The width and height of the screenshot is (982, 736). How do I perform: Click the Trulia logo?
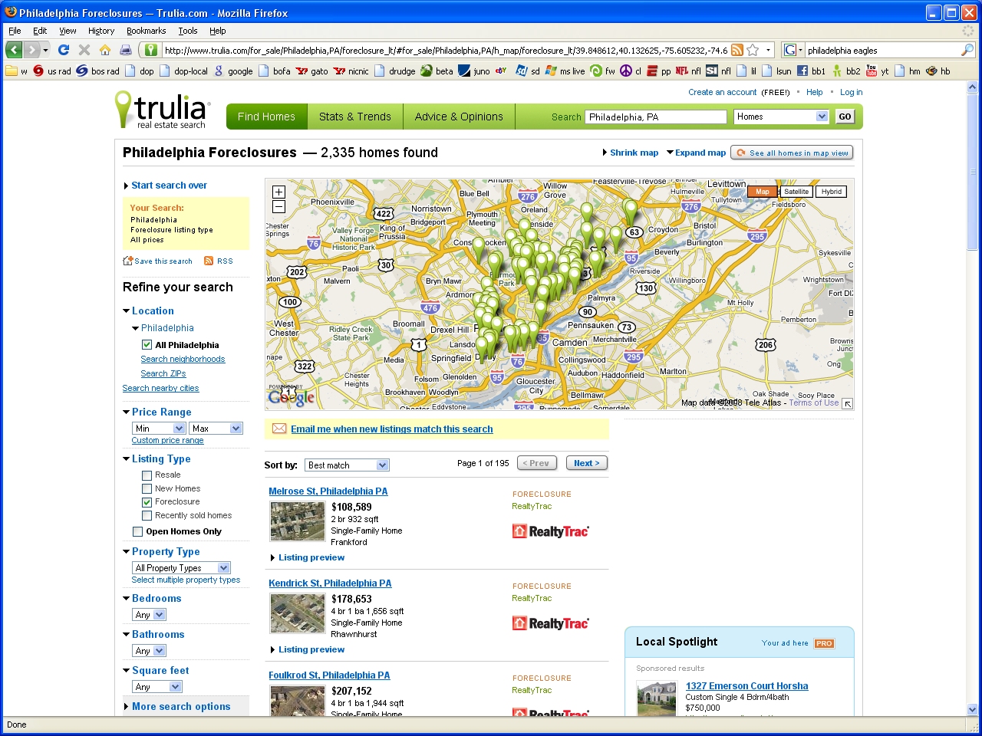[162, 110]
